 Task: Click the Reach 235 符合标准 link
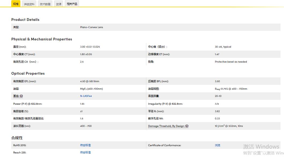(85, 153)
